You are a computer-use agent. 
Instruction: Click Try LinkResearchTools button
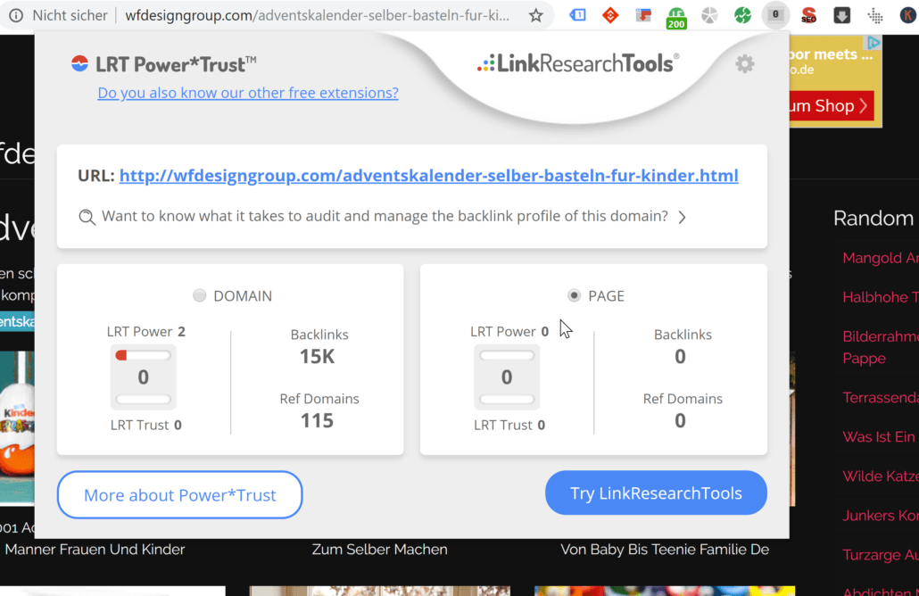(656, 493)
